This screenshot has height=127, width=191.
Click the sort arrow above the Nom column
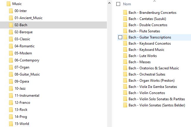coord(155,1)
